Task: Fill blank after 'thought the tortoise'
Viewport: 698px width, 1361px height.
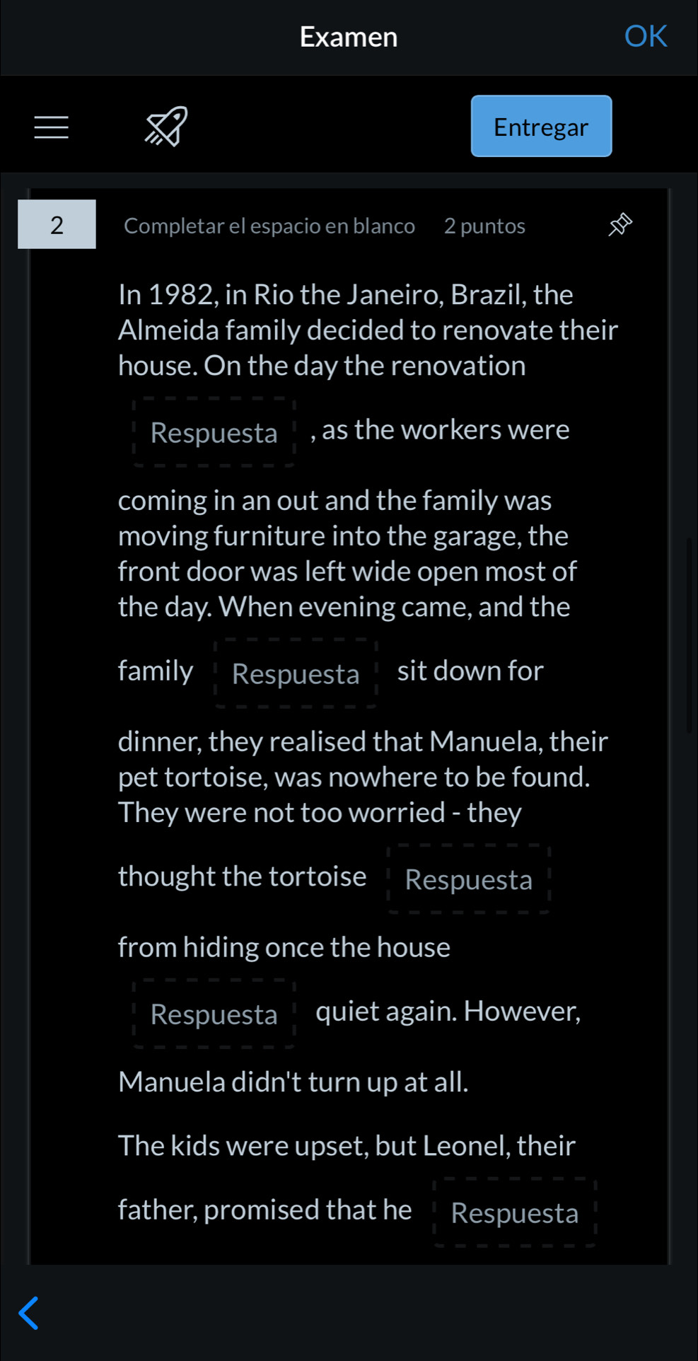Action: (x=469, y=879)
